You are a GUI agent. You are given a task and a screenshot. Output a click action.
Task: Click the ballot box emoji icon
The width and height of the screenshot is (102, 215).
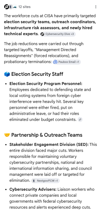(x=7, y=74)
